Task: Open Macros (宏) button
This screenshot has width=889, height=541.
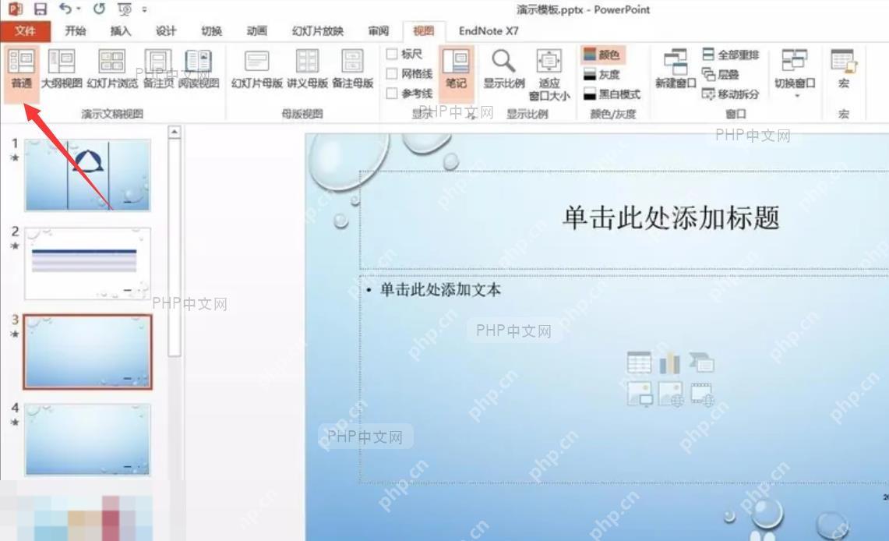Action: 844,69
